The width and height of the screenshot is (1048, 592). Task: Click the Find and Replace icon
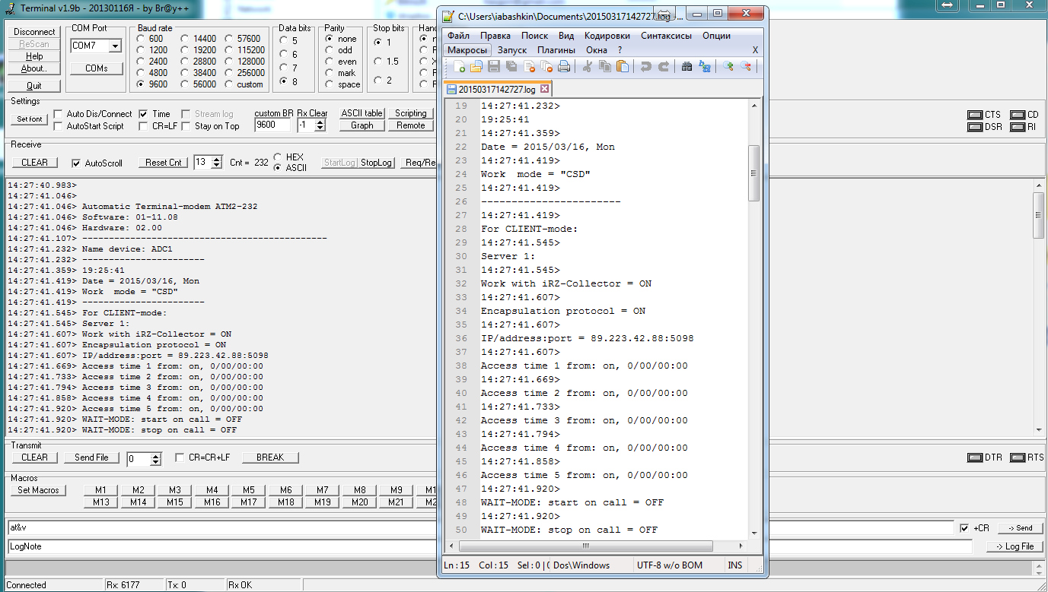[x=705, y=67]
